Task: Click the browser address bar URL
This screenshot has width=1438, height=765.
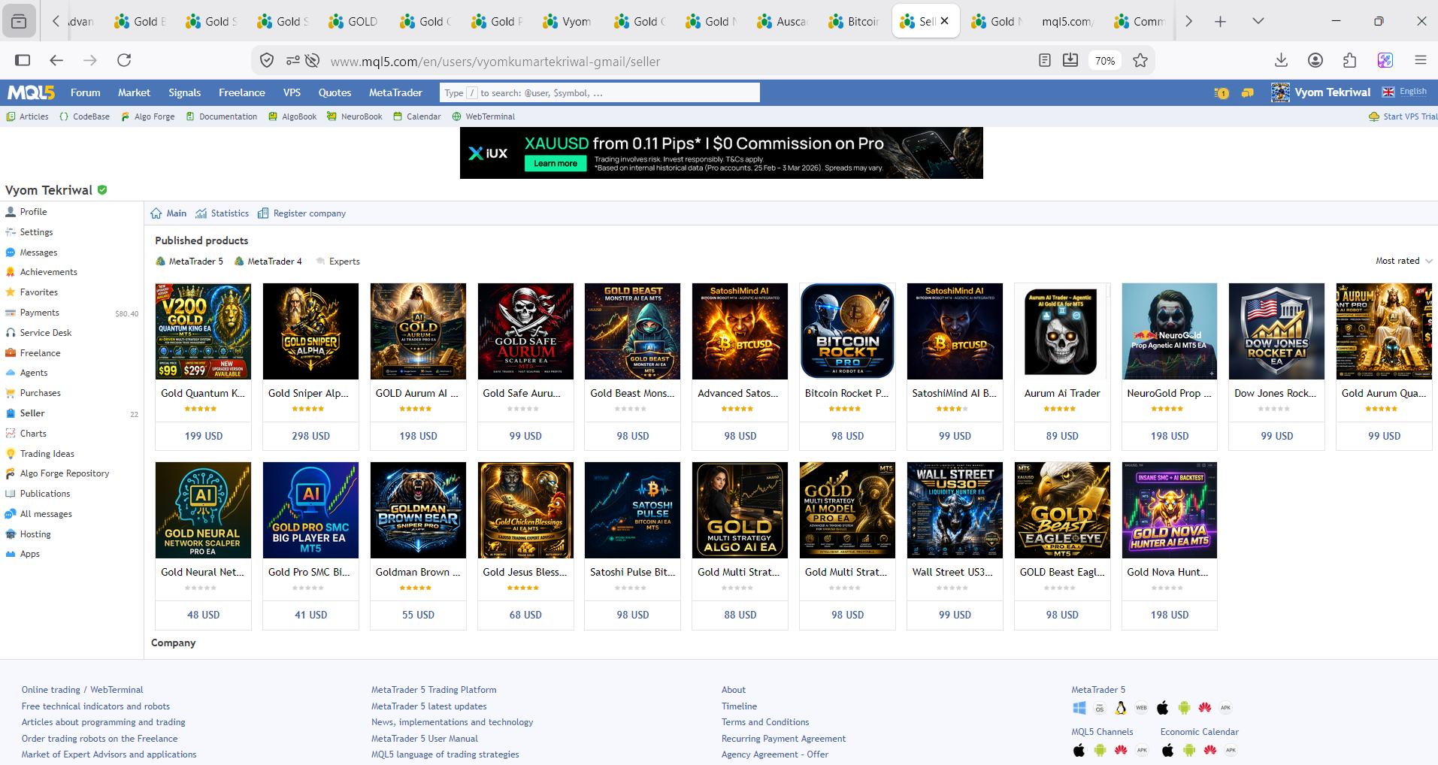Action: pos(495,62)
